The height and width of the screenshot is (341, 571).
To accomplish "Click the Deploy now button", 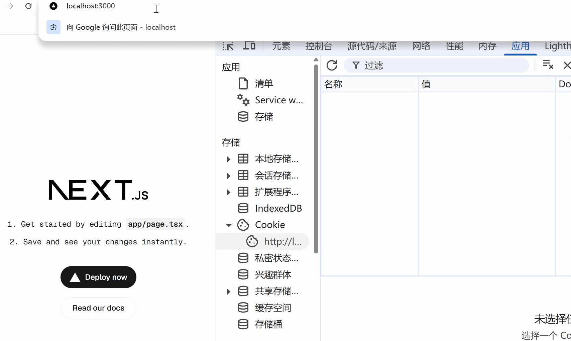I will click(x=98, y=277).
